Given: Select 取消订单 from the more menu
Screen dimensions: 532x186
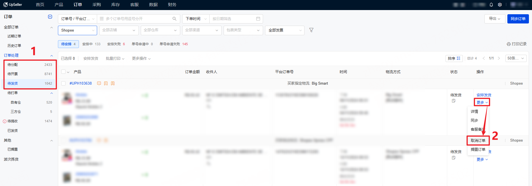Looking at the screenshot, I should click(478, 140).
